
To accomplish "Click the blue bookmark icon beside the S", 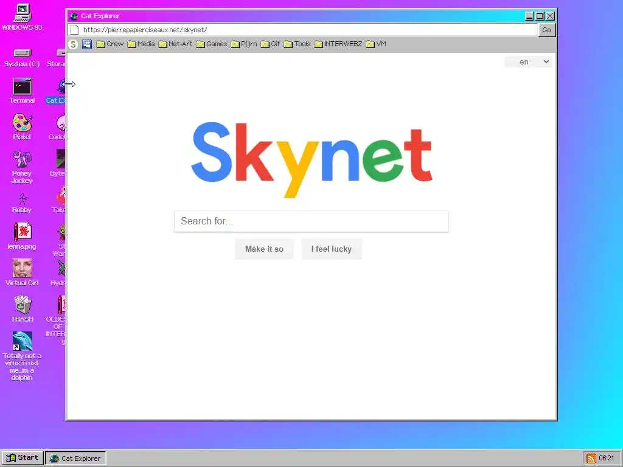I will tap(87, 44).
